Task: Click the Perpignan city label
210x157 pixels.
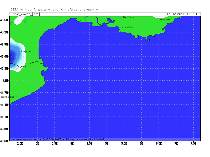Action: 27,52
